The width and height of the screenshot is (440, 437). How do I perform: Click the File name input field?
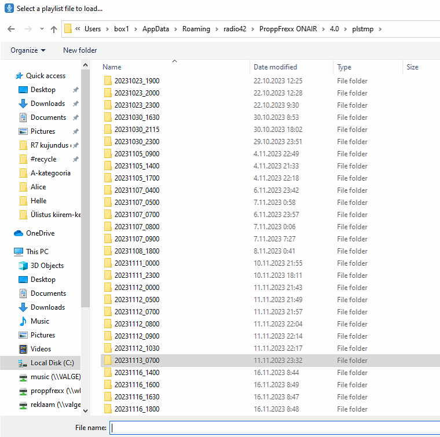[x=275, y=428]
